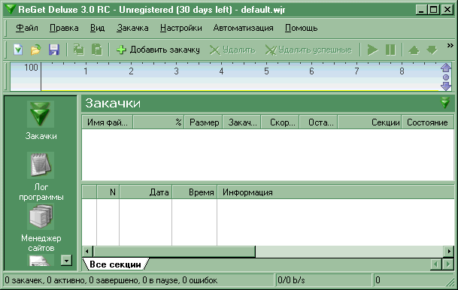Viewport: 458px width, 290px height.
Task: Click green arrow icon in Закачки header
Action: 445,103
